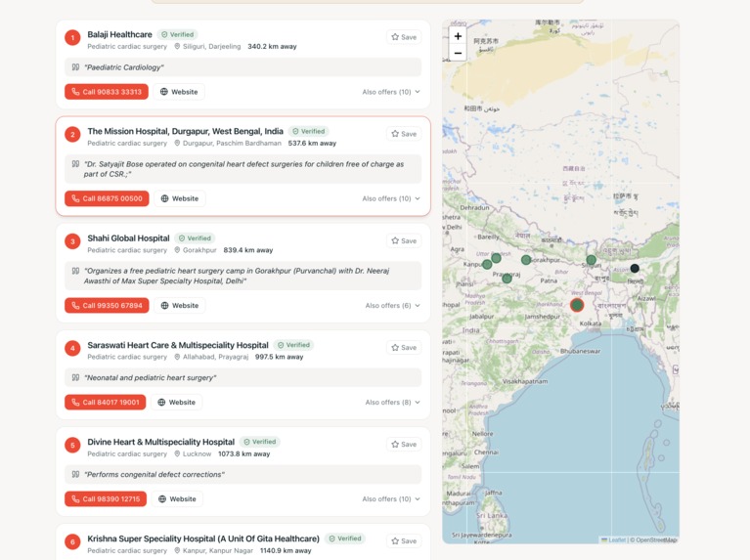Click the green map marker at Prayagraj
Screen dimensions: 750x560
pos(507,279)
